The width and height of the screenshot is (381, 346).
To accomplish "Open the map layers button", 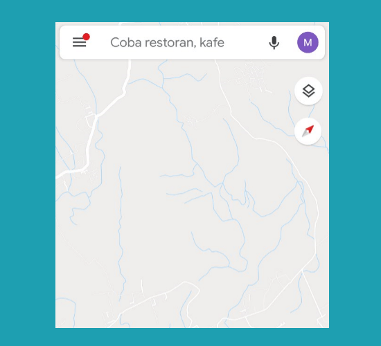I will [x=308, y=91].
